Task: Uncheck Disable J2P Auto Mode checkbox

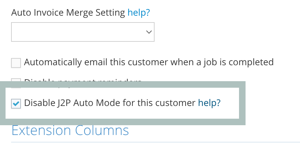Action: point(16,104)
